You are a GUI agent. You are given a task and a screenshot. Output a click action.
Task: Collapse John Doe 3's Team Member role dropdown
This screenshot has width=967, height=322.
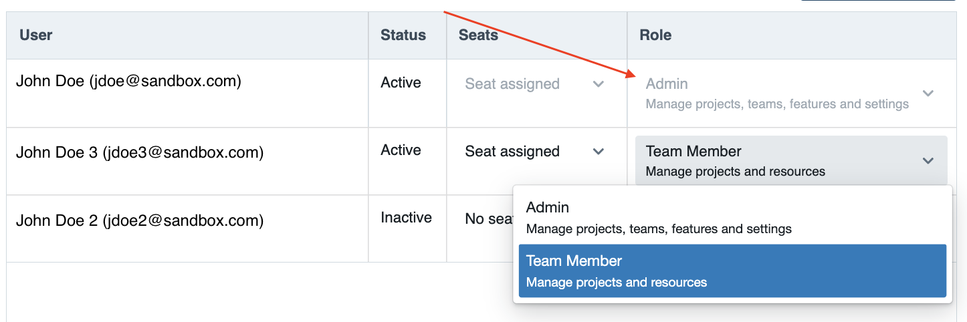click(x=791, y=161)
